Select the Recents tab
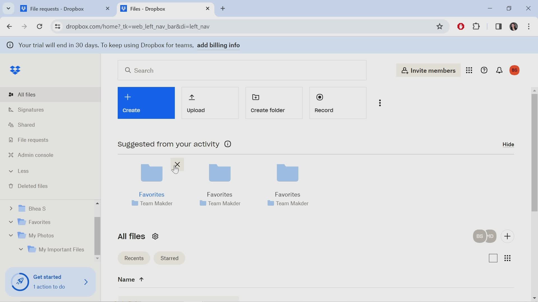 134,258
